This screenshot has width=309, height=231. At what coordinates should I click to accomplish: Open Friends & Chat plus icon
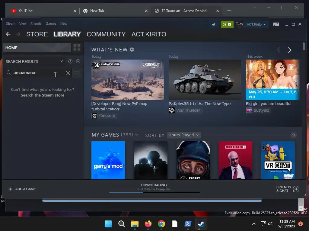click(x=296, y=189)
